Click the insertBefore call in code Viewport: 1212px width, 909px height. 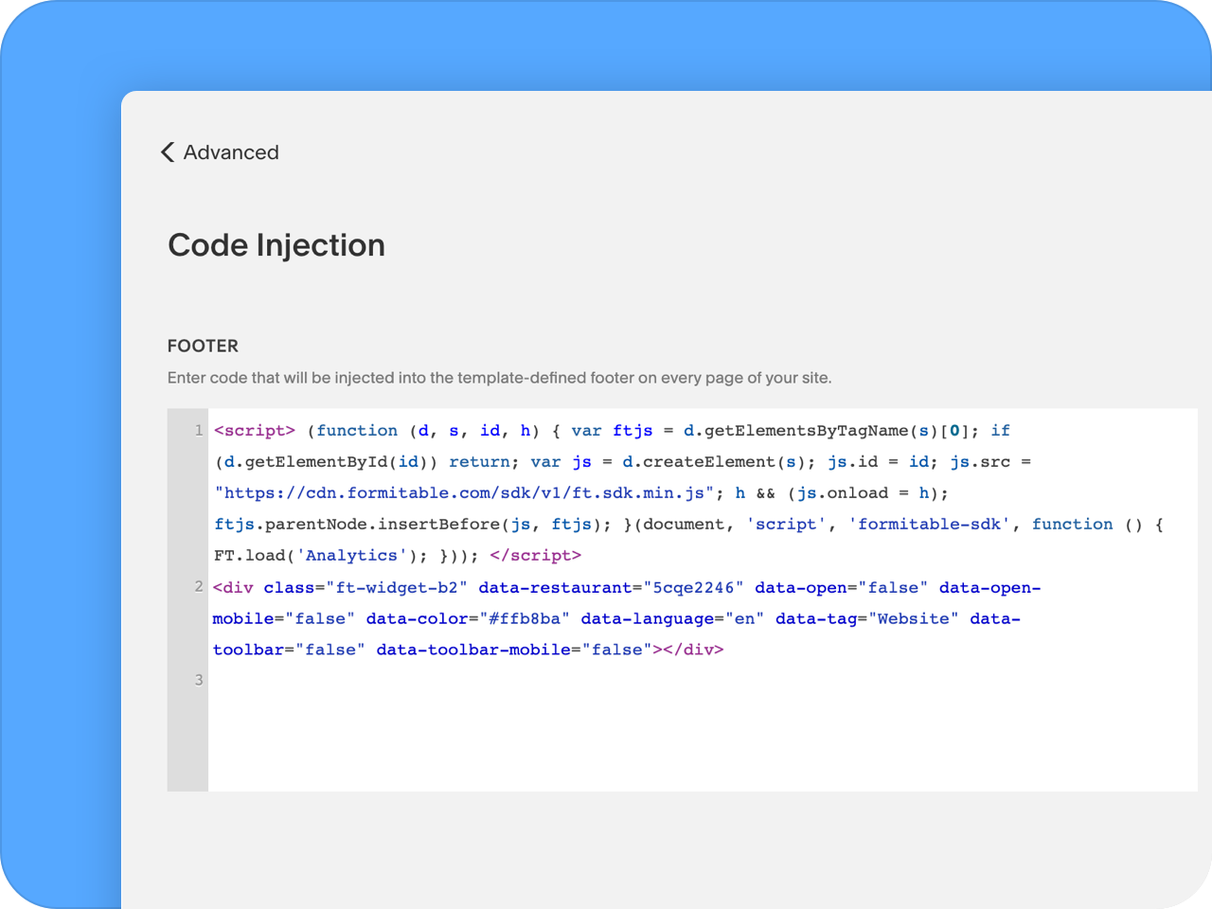438,525
